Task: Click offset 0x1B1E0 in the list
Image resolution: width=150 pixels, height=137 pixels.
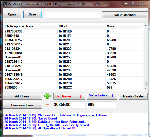Action: [65, 31]
